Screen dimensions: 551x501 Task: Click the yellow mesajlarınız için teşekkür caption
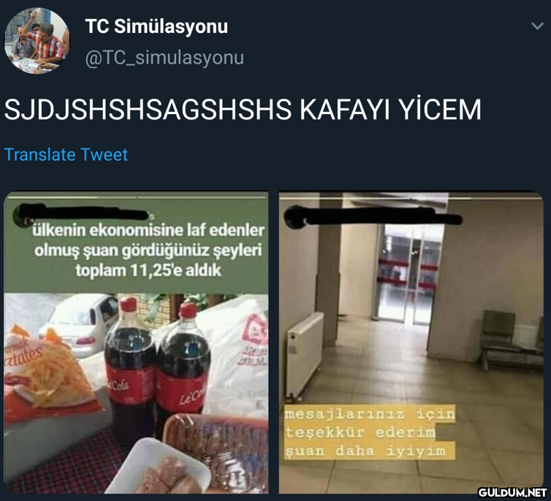(x=369, y=432)
